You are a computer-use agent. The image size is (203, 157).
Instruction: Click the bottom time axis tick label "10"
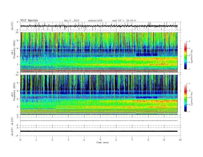(180, 140)
